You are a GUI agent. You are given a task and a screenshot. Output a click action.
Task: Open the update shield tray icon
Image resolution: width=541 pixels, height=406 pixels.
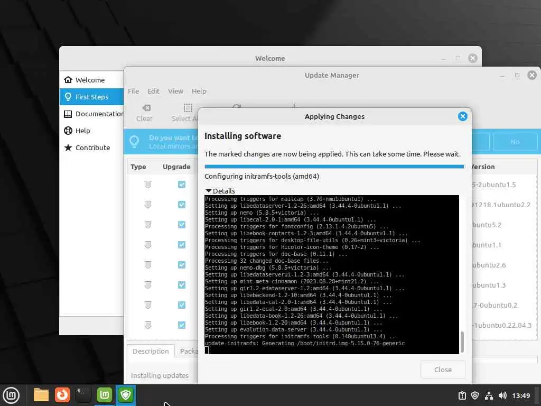click(475, 395)
